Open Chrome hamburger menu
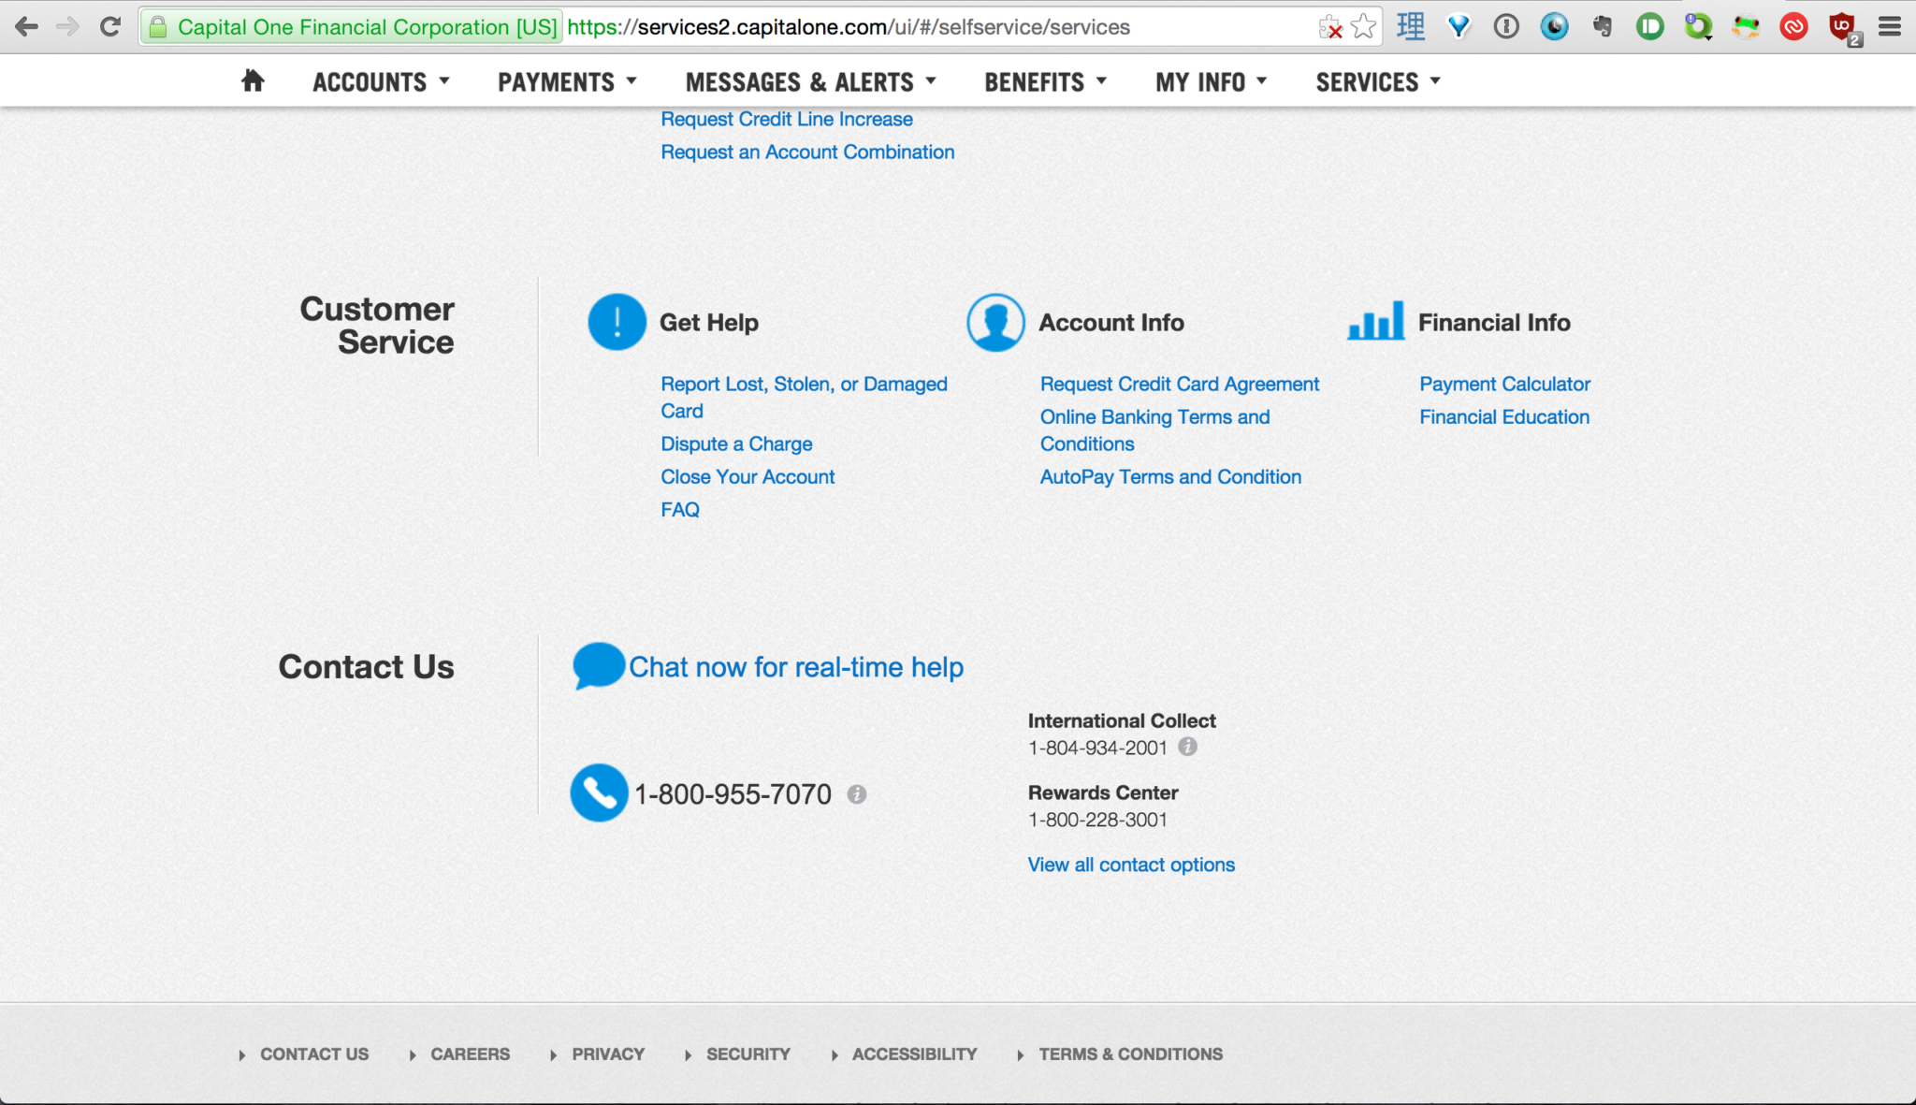This screenshot has height=1105, width=1916. (1890, 27)
